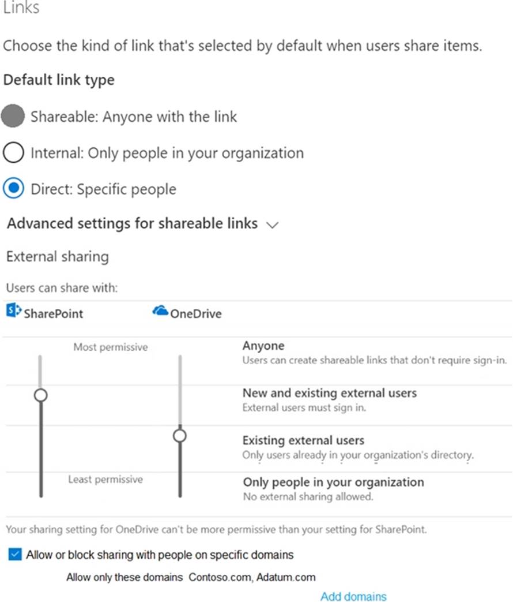Expand Advanced settings for shareable links

132,224
